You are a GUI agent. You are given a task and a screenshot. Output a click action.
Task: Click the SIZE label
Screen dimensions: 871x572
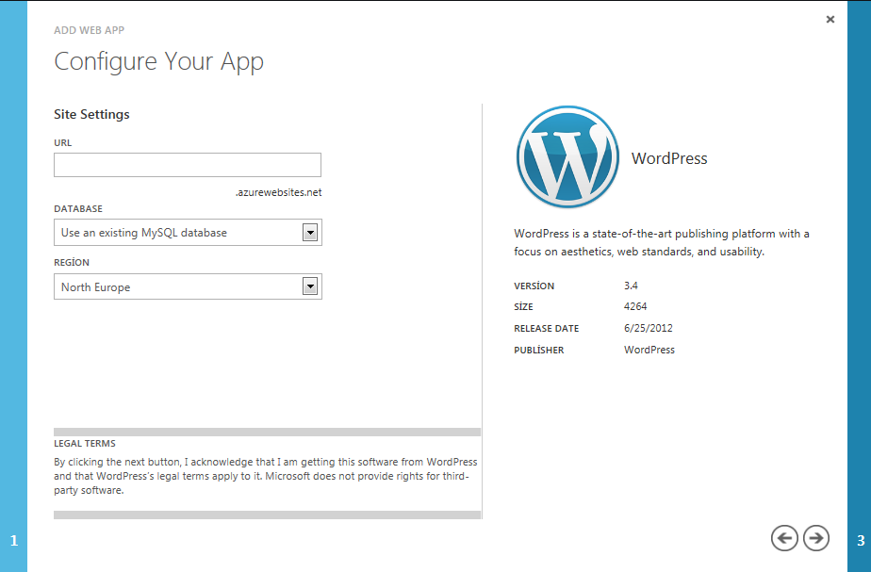523,306
